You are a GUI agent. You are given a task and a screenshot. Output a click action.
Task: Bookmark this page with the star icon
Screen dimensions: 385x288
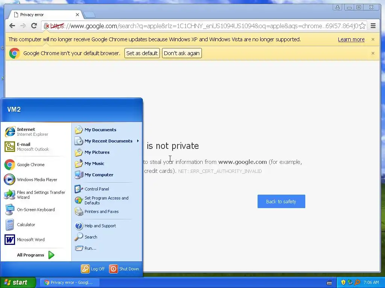[362, 26]
